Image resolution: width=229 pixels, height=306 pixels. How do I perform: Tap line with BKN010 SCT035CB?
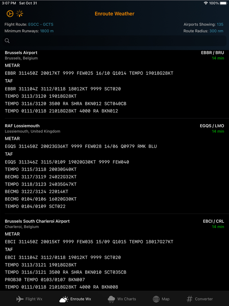pos(65,272)
